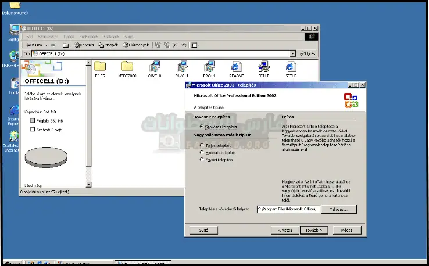Image resolution: width=429 pixels, height=266 pixels.
Task: Choose the Teljes telepítés radio option
Action: [x=202, y=145]
